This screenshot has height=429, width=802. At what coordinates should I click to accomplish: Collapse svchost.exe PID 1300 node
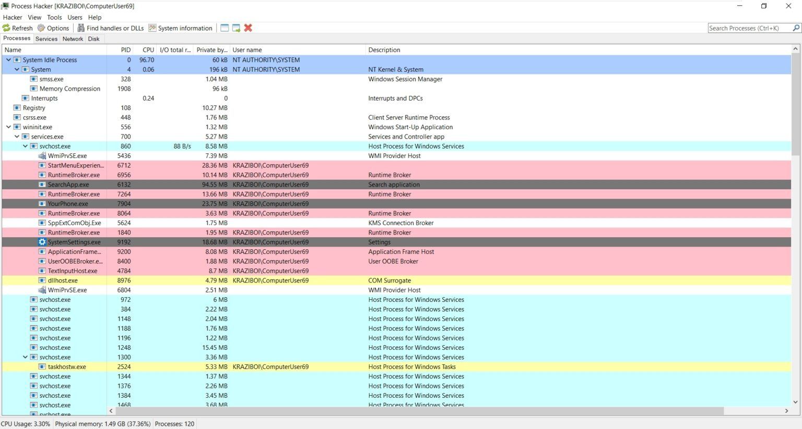pyautogui.click(x=25, y=357)
